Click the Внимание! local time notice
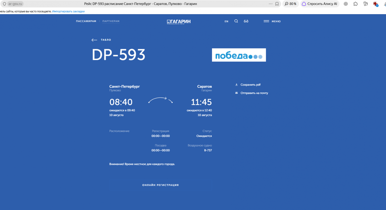 142,164
